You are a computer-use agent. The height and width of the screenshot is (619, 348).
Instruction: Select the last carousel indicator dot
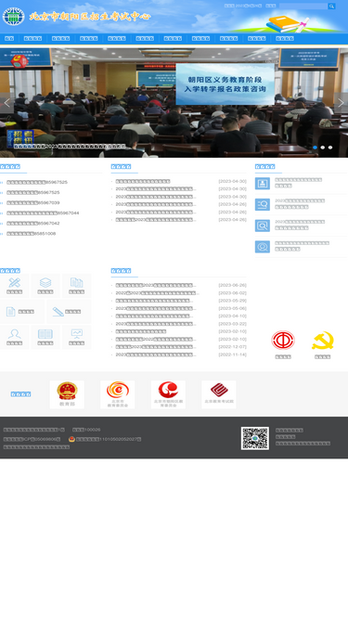tap(330, 148)
